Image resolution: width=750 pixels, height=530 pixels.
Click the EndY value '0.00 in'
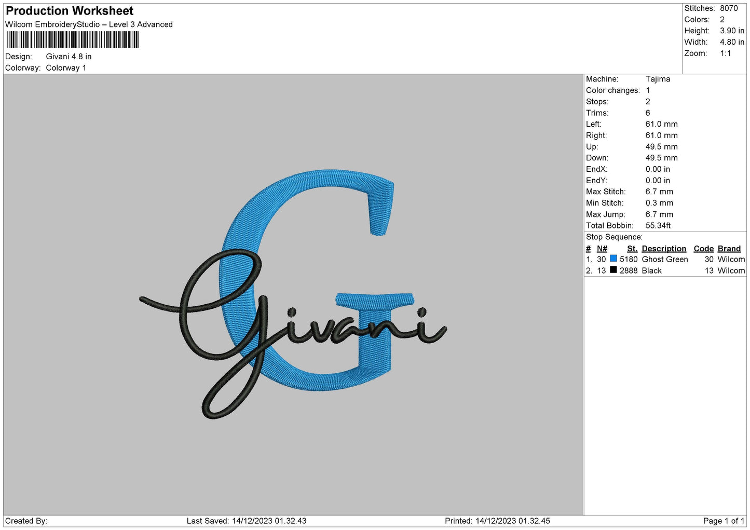[658, 181]
